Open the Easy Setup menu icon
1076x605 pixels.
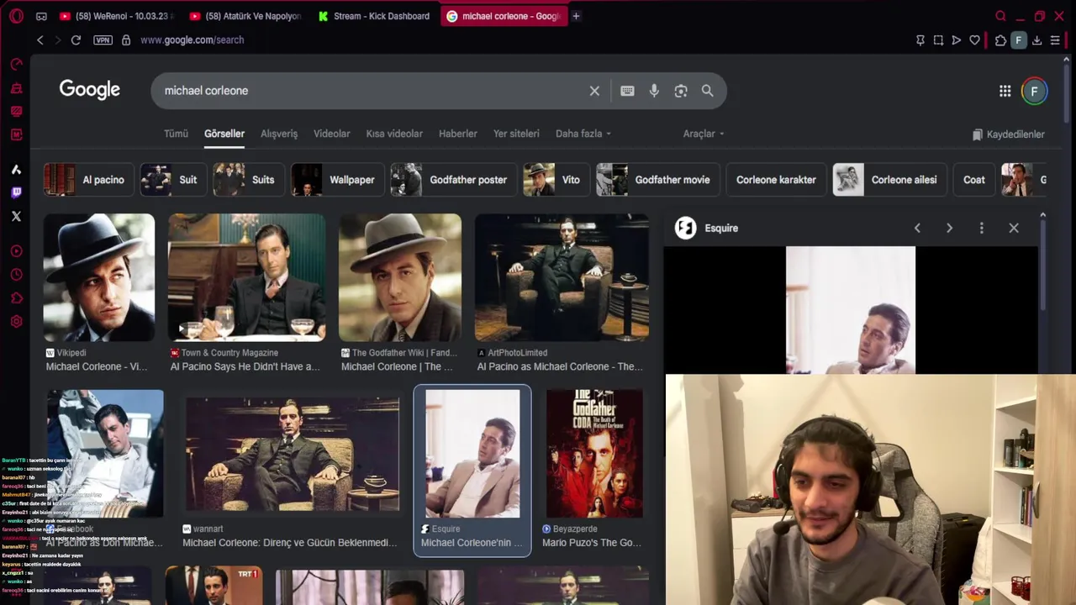(1055, 39)
